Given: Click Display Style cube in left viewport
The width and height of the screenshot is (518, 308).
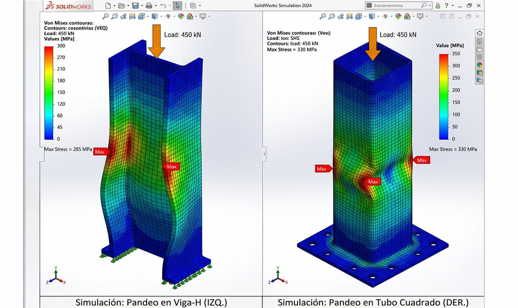Looking at the screenshot, I should (x=155, y=16).
